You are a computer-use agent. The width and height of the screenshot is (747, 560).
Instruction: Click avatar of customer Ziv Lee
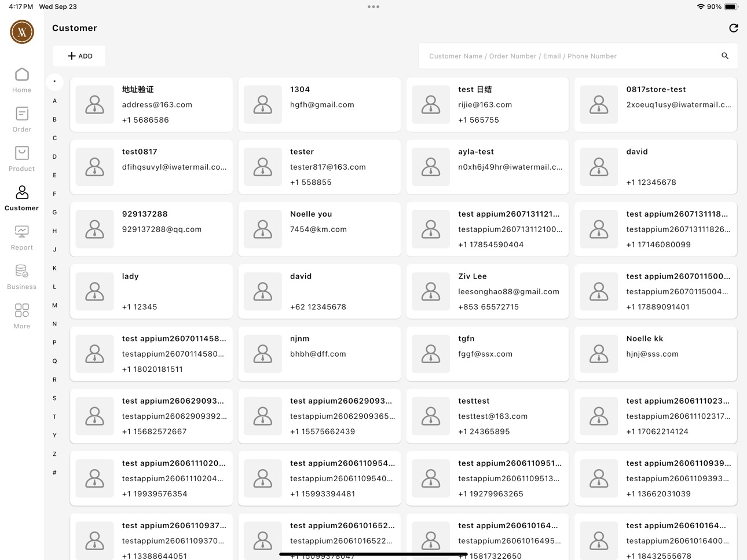click(431, 292)
